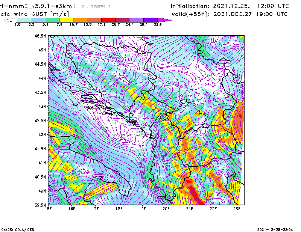Click the 16E longitude label
This screenshot has height=232, width=301.
tap(72, 209)
